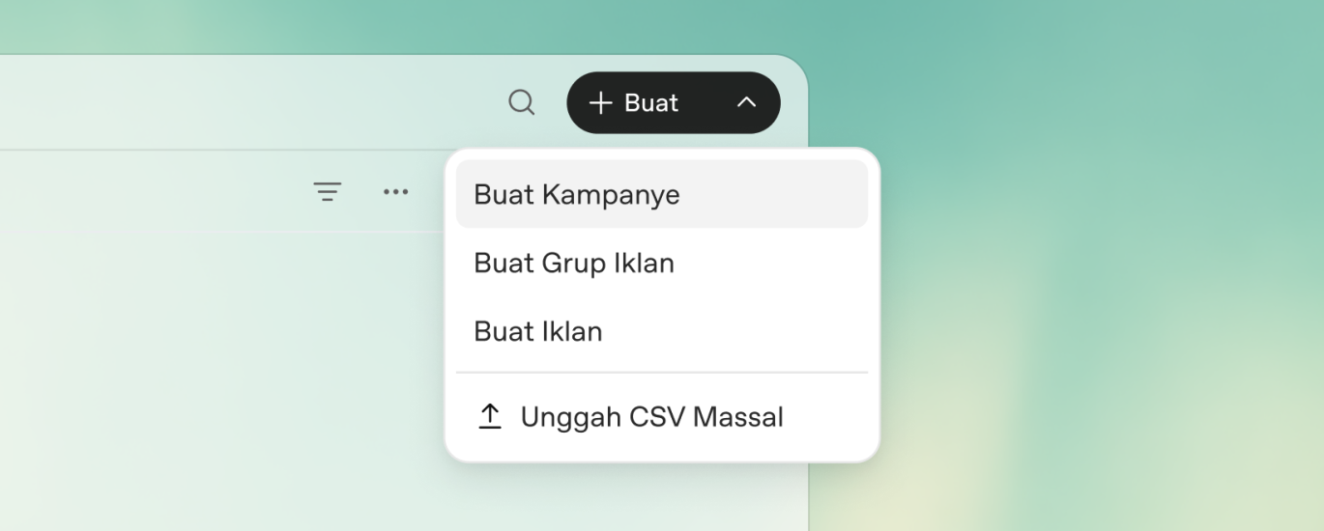Collapse the Buat menu chevron
The height and width of the screenshot is (531, 1324).
(x=746, y=102)
